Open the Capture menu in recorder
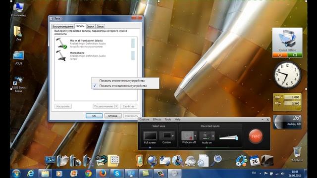317x178 pixels. click(x=144, y=120)
